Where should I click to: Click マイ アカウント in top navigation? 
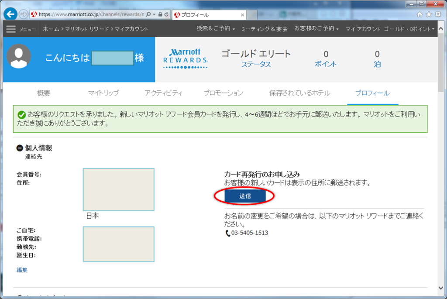tap(363, 29)
